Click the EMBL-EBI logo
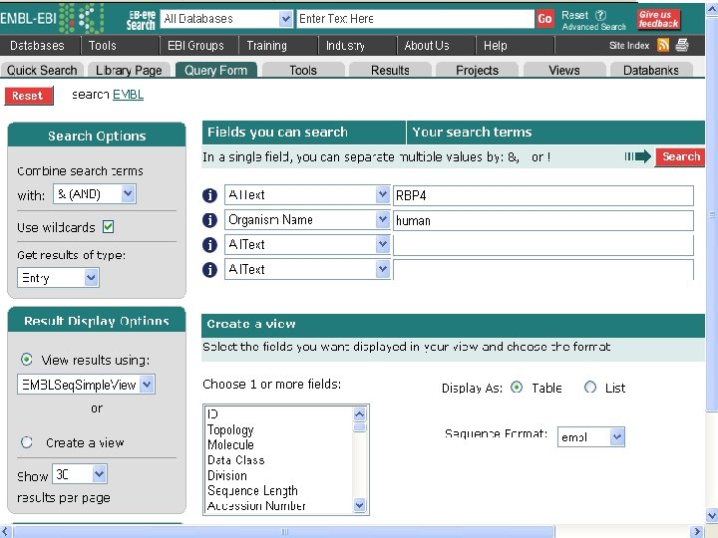Image resolution: width=718 pixels, height=538 pixels. coord(53,18)
